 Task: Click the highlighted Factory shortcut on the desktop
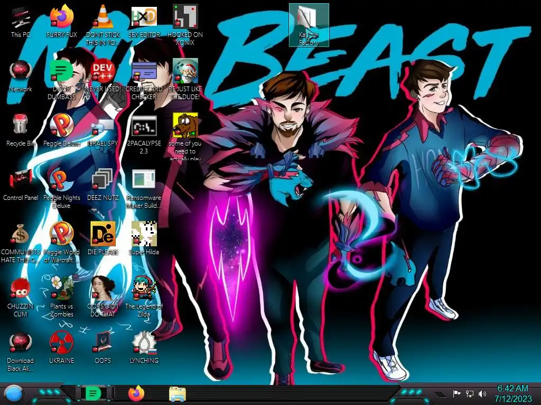[x=309, y=25]
